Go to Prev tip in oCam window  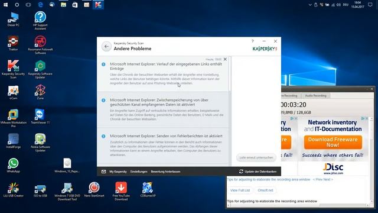coord(318,179)
